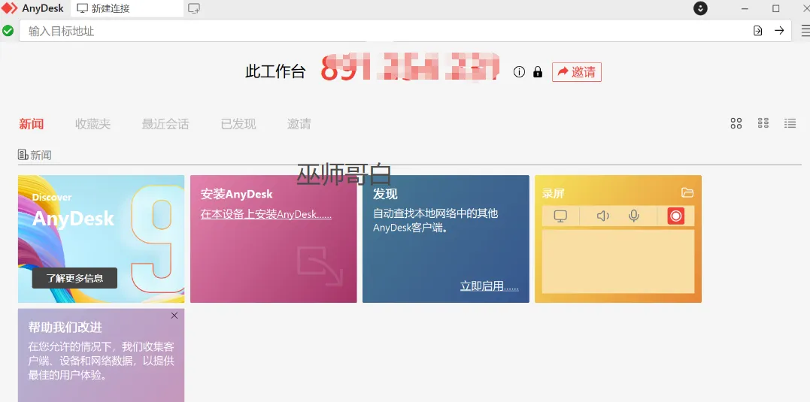Click the red 邀请 invite button
The height and width of the screenshot is (402, 810).
pos(577,71)
